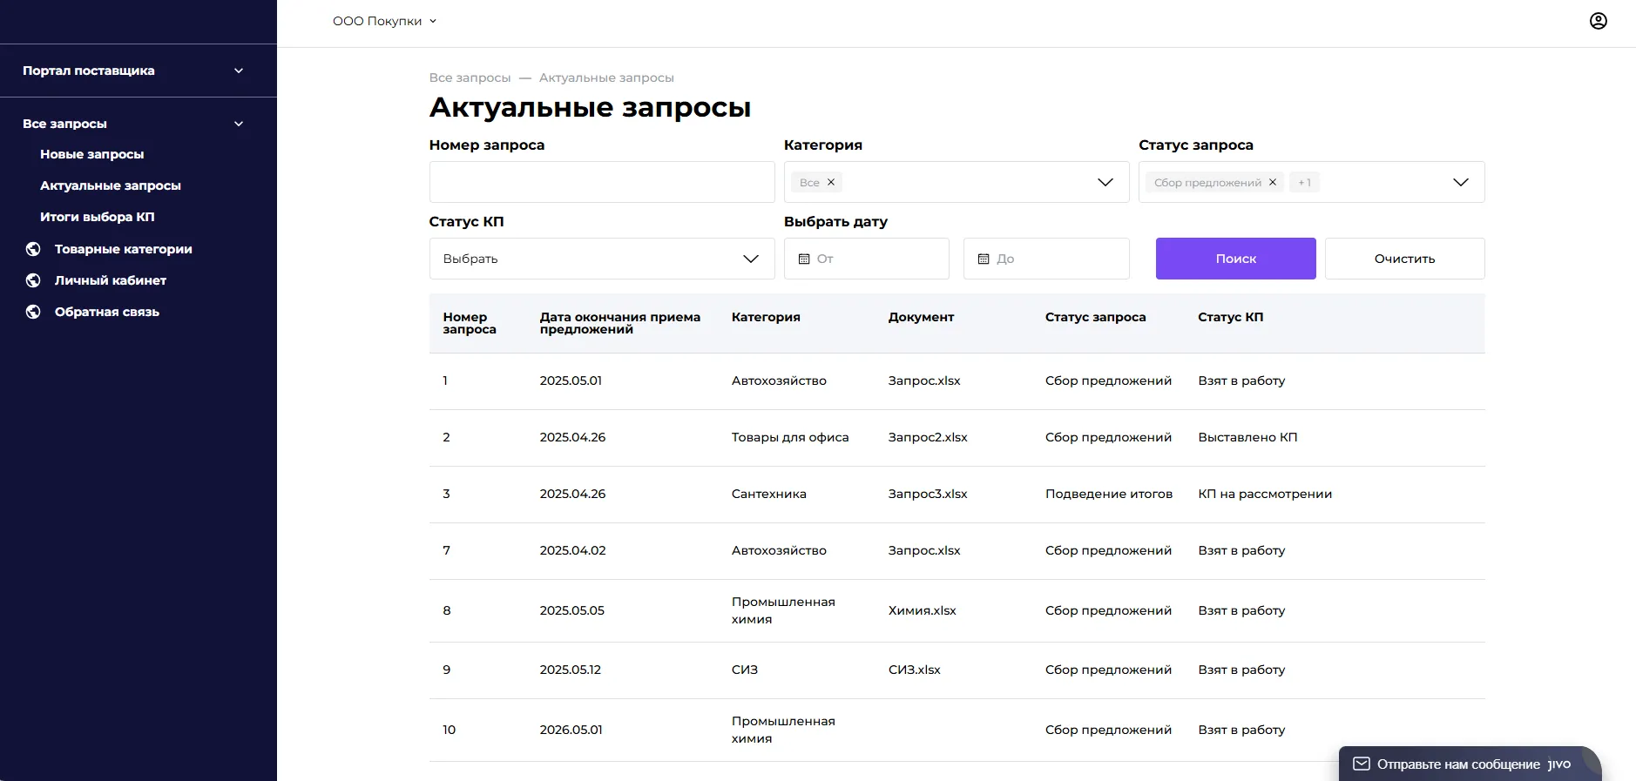Go to Новые запросы in sidebar
1636x781 pixels.
[92, 154]
